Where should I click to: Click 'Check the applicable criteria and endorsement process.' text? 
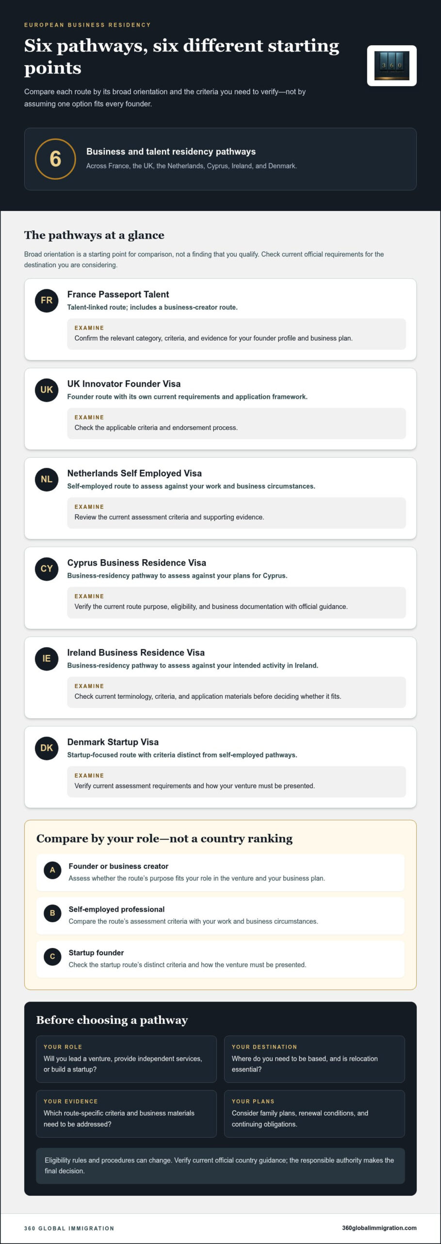156,428
